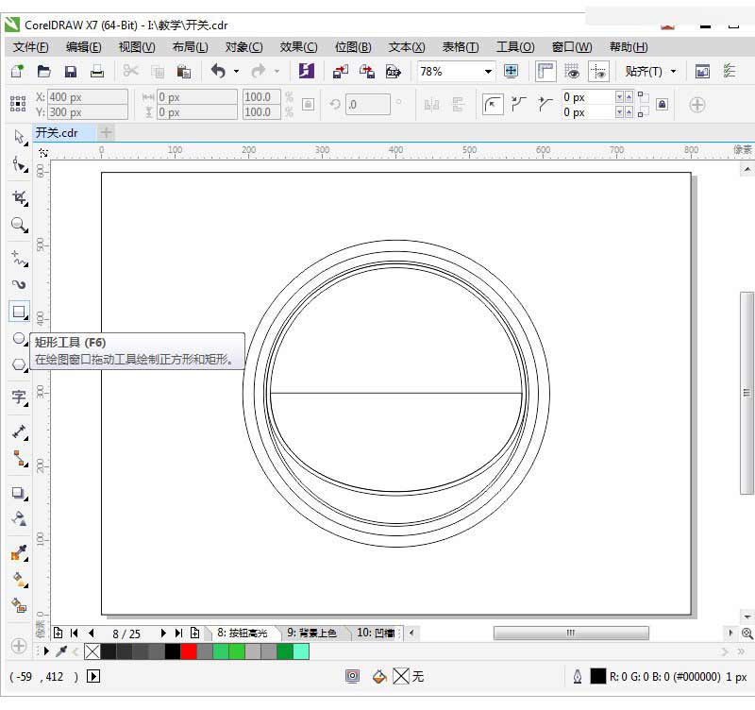
Task: Go to next page arrow button
Action: tap(163, 633)
